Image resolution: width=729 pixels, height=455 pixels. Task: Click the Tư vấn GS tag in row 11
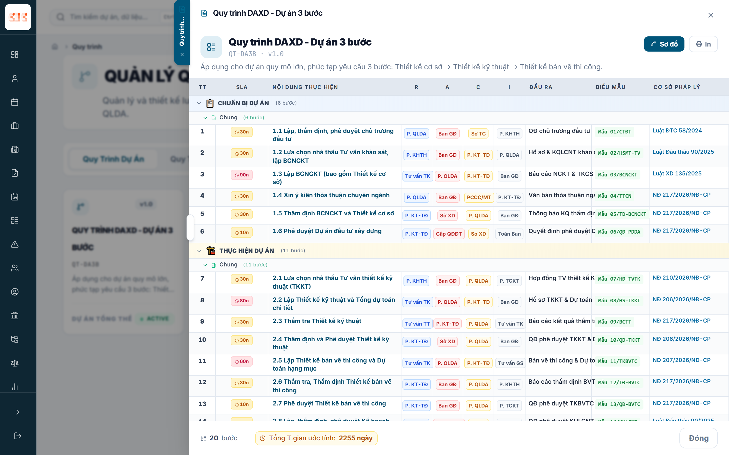point(510,363)
